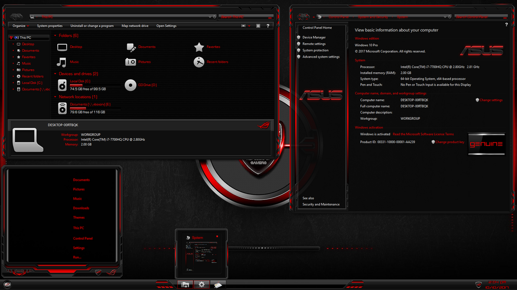
Task: Open the Organize dropdown menu
Action: point(20,26)
